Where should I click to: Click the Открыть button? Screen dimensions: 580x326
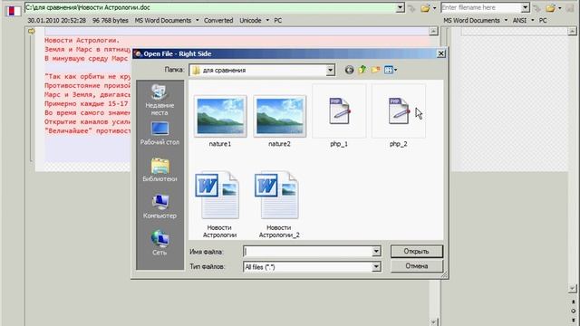coord(417,252)
